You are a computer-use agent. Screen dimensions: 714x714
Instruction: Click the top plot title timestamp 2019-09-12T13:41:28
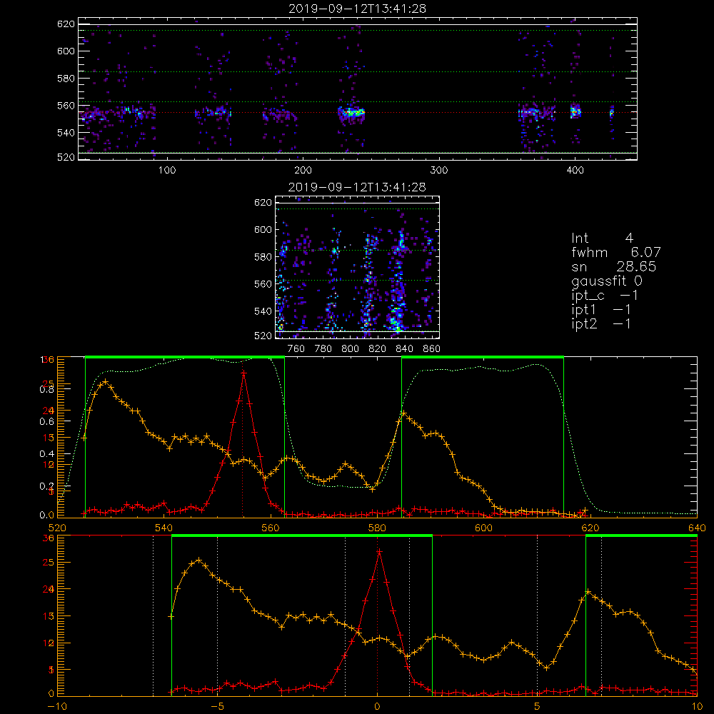click(x=358, y=9)
